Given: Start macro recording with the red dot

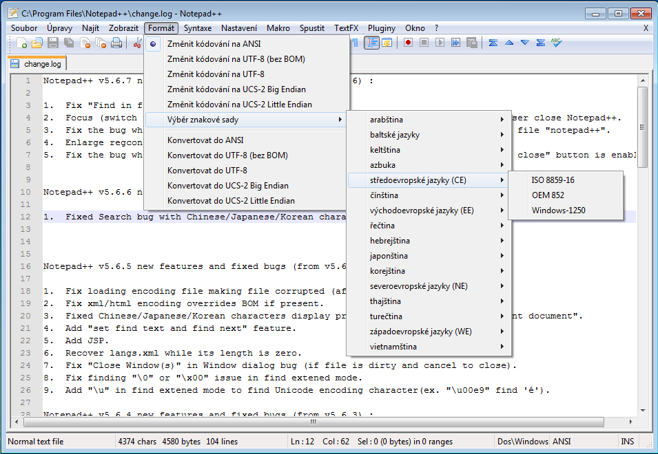Looking at the screenshot, I should click(x=408, y=43).
